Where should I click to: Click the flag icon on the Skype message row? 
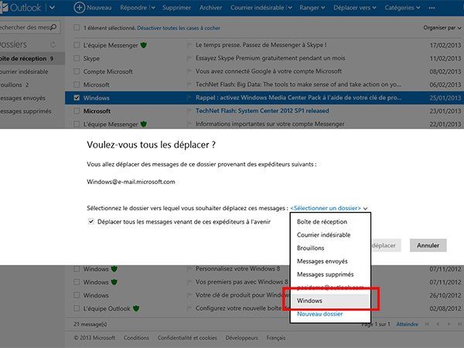(189, 59)
